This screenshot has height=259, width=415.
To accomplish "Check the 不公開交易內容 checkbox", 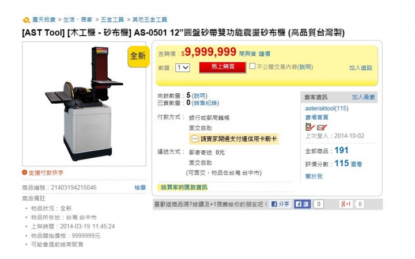I will (252, 66).
